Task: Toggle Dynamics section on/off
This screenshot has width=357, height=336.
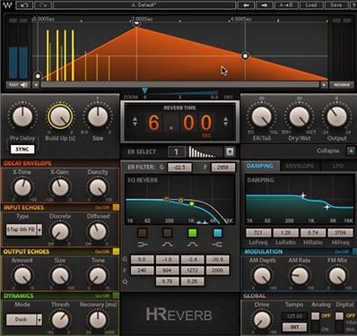Action: click(116, 296)
